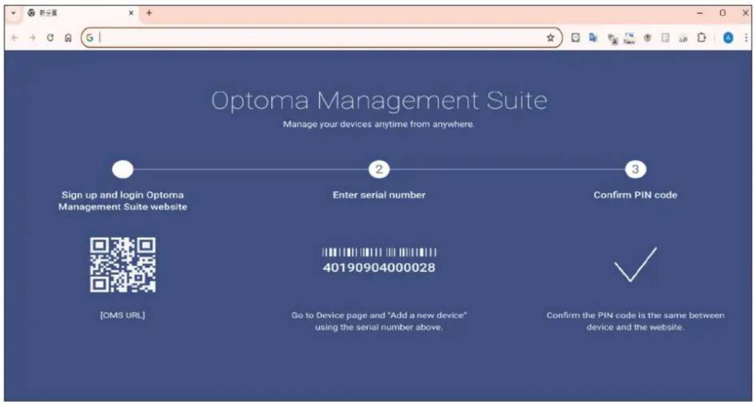Image resolution: width=756 pixels, height=402 pixels.
Task: Click the PIN confirmation checkmark
Action: [x=636, y=265]
